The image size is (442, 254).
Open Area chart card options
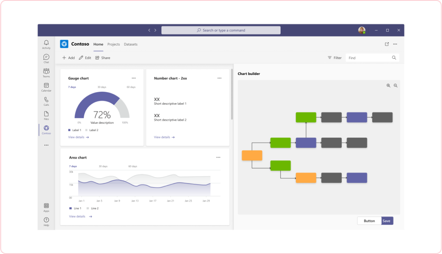click(218, 158)
